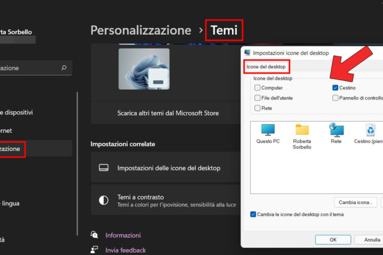Click the Temi breadcrumb title
The height and width of the screenshot is (255, 383).
click(x=224, y=31)
